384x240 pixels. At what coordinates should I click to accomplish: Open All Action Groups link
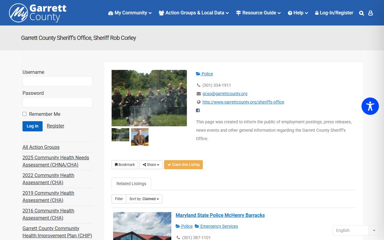(41, 147)
